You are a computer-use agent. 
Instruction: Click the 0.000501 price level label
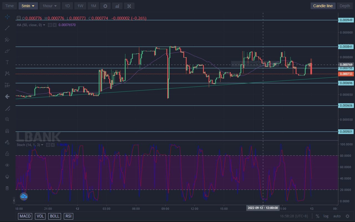pyautogui.click(x=346, y=132)
